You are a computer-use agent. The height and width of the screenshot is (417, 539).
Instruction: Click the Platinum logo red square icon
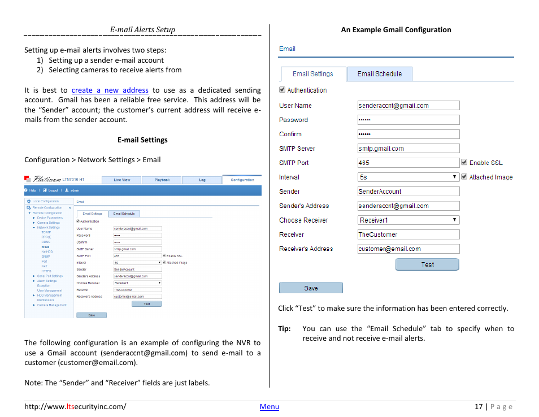pyautogui.click(x=27, y=179)
